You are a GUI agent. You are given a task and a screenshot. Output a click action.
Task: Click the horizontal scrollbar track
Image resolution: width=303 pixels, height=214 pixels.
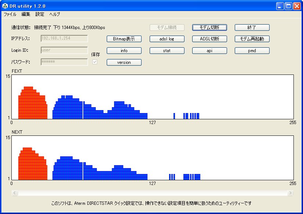click(153, 193)
